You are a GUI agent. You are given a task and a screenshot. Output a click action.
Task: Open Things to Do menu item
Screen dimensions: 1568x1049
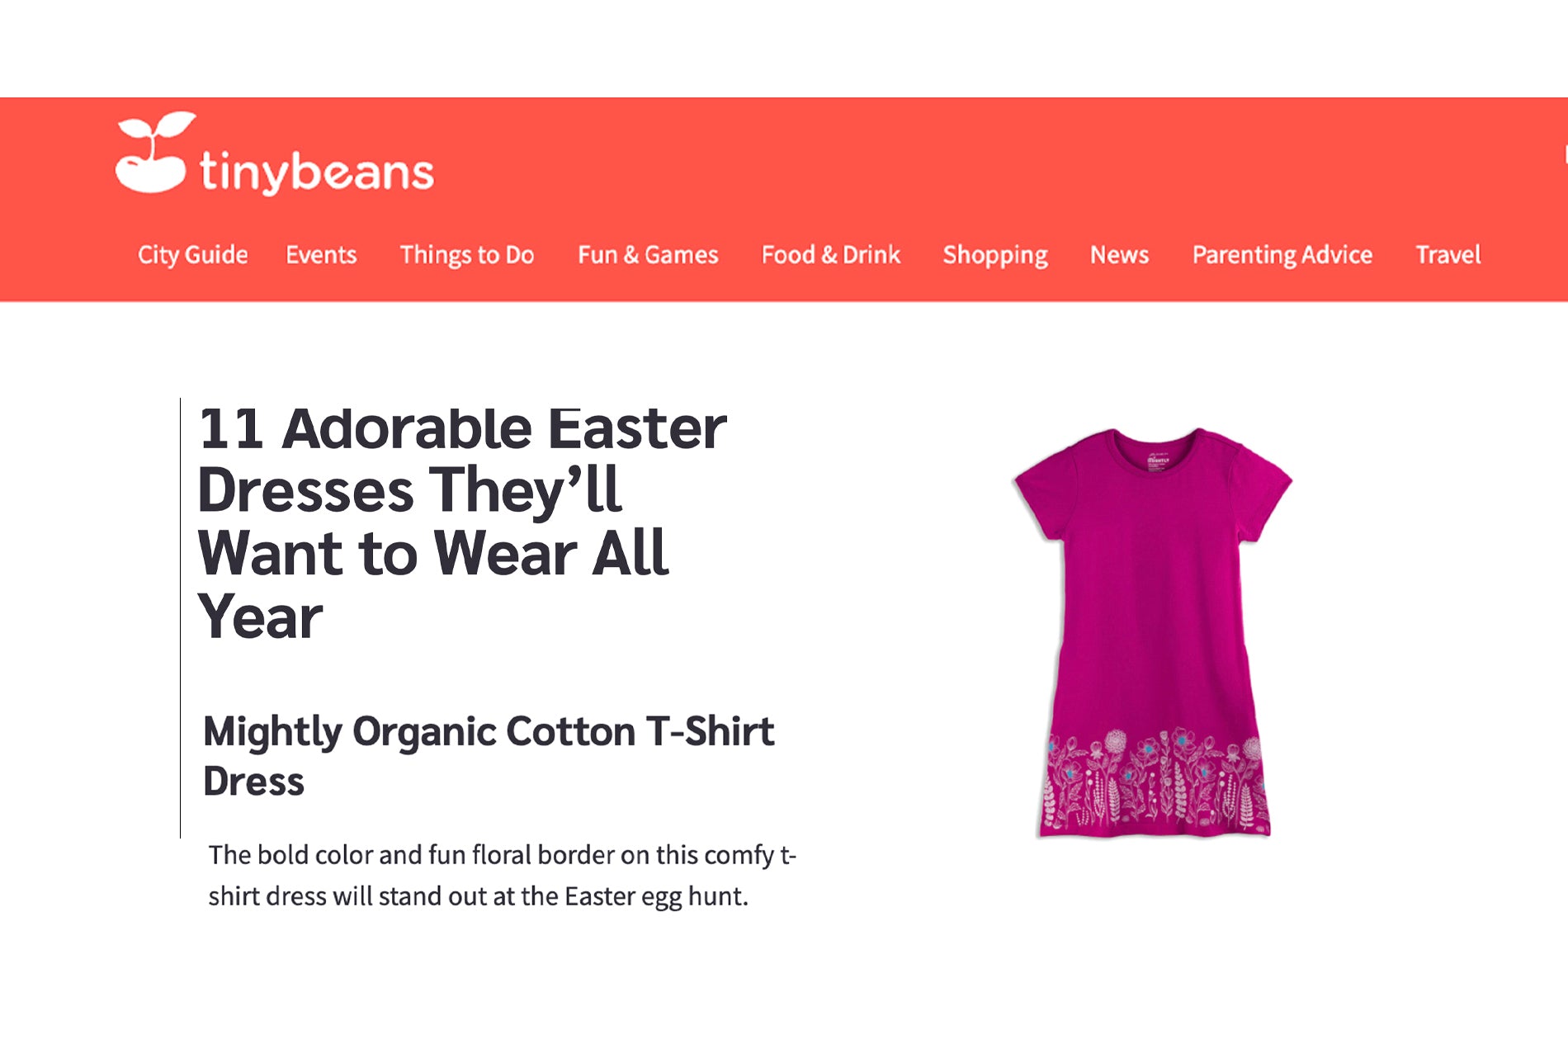click(467, 254)
